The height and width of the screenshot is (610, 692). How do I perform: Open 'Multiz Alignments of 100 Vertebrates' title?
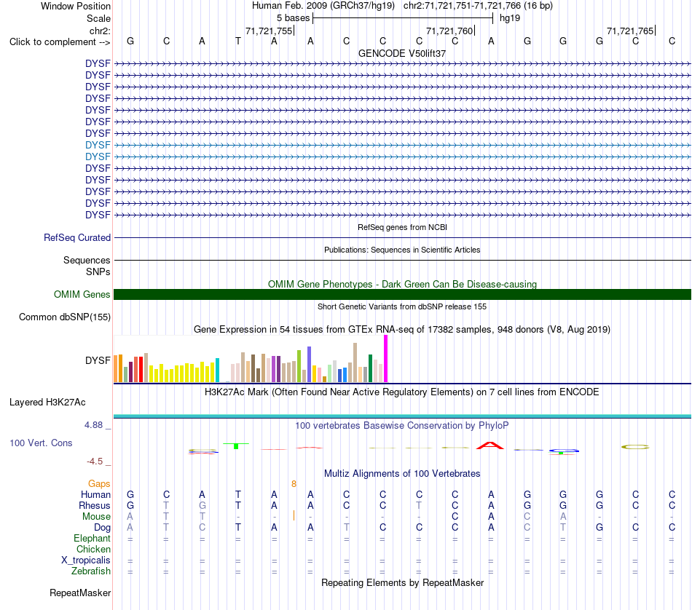click(x=402, y=474)
